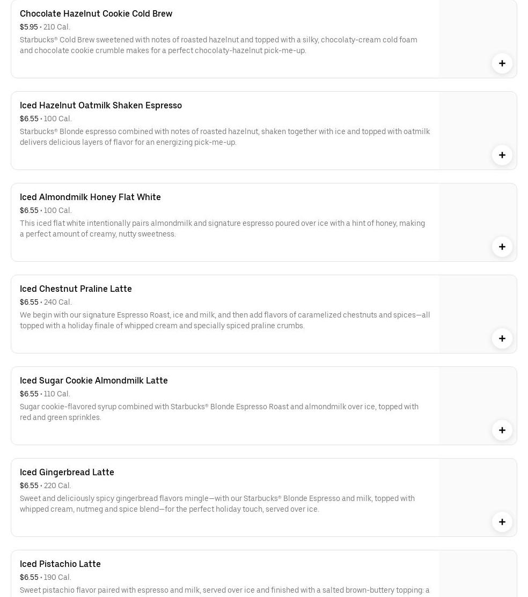Click the Chocolate Hazelnut Cookie Cold Brew description text
Screen dimensions: 528x597
pyautogui.click(x=218, y=45)
